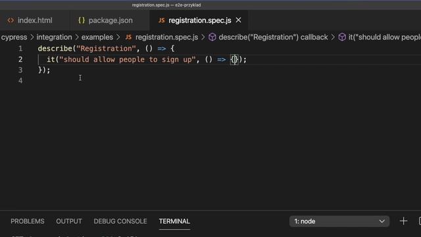The image size is (421, 237).
Task: Click the describe keyword on line 1
Action: pos(55,49)
